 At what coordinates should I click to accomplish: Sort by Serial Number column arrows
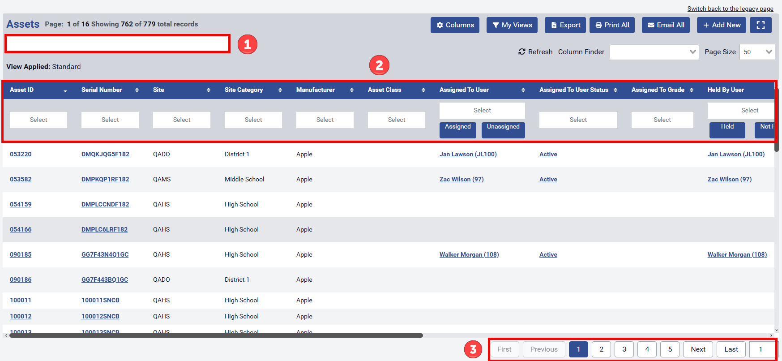[137, 90]
